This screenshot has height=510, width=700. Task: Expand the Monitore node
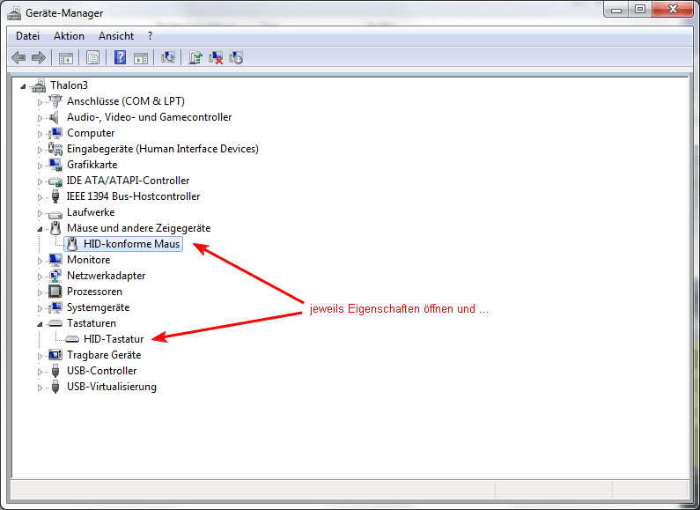coord(40,261)
